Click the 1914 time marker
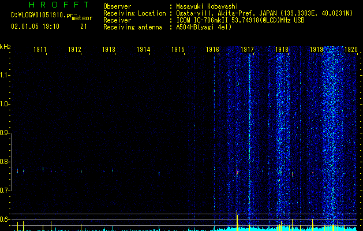 click(x=144, y=49)
